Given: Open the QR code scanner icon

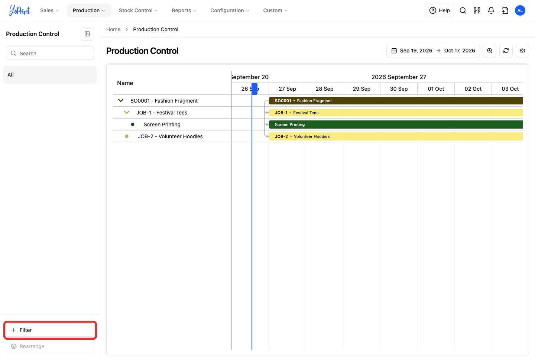Looking at the screenshot, I should pyautogui.click(x=477, y=10).
